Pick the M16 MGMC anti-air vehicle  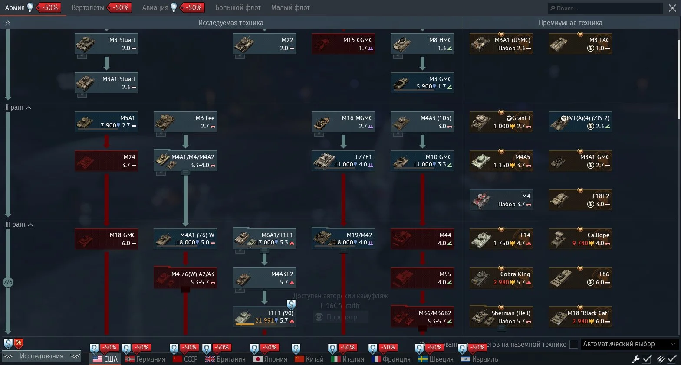(343, 122)
